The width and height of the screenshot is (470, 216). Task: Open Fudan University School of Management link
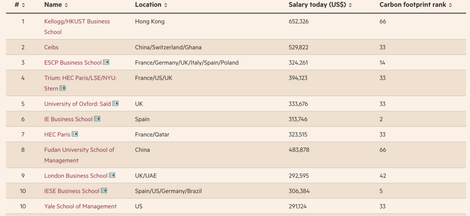pyautogui.click(x=79, y=155)
